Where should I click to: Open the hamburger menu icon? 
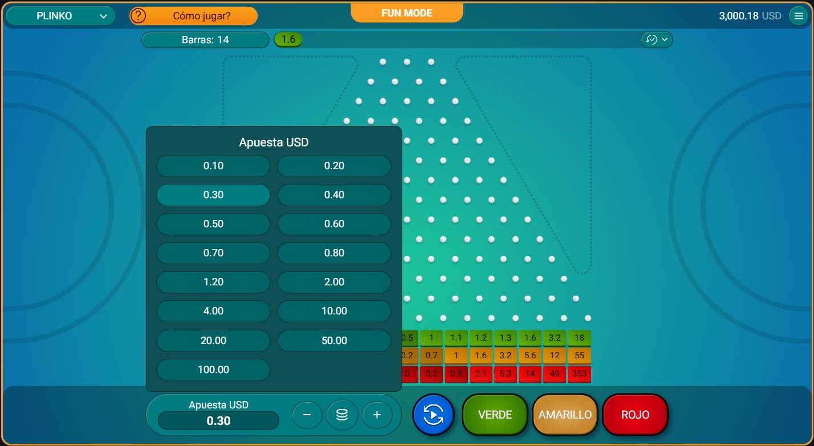(x=797, y=16)
